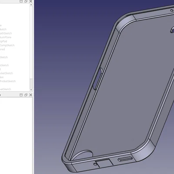Viewport: 174px width, 174px height.
Task: Select the tree row ending in "mpPad"
Action: (x=3, y=41)
